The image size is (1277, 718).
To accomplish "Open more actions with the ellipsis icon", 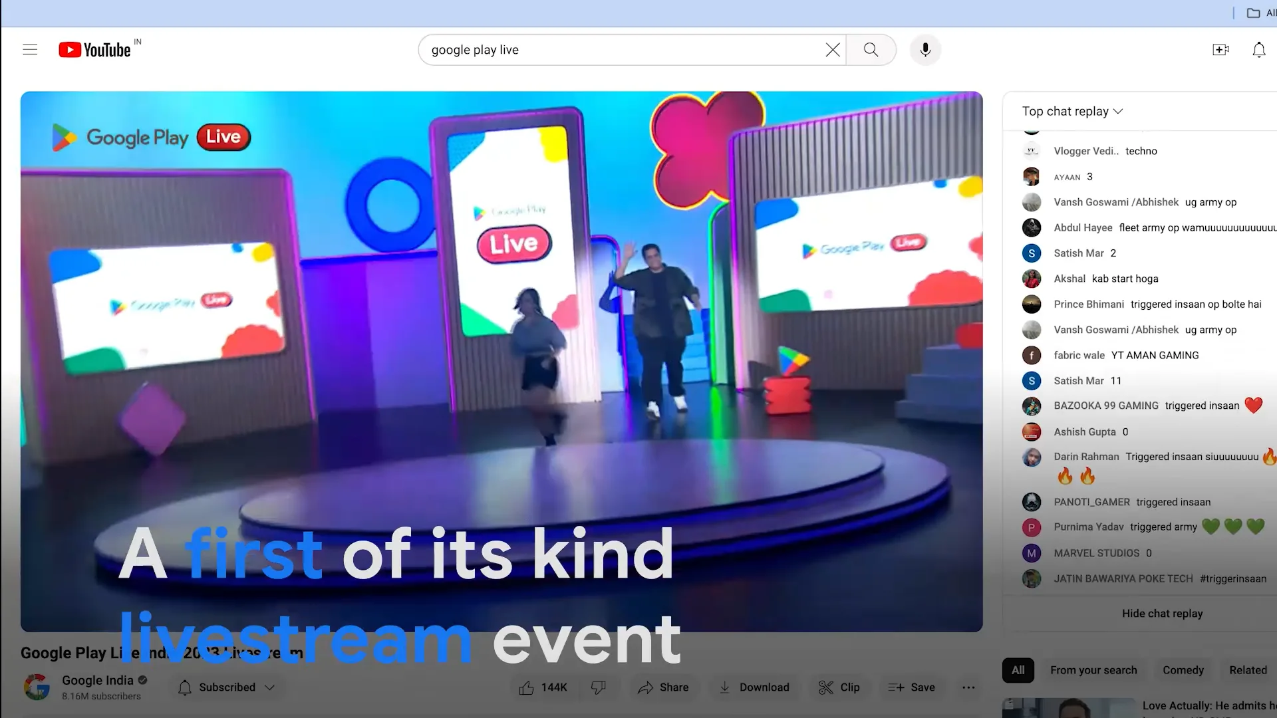I will [x=968, y=687].
